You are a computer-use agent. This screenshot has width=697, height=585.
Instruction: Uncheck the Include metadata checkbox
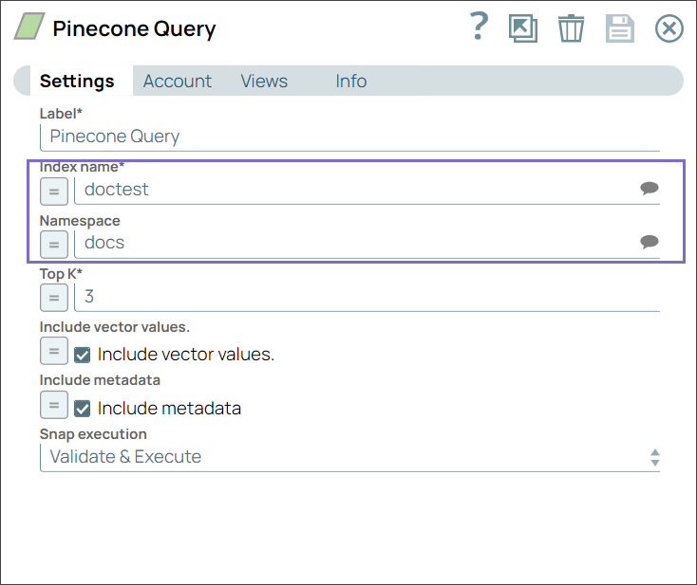click(x=83, y=409)
